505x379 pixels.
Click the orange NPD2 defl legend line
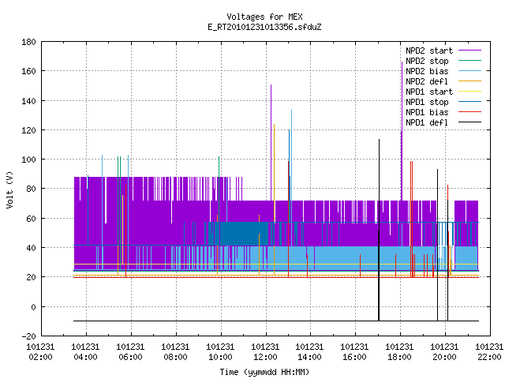coord(469,81)
